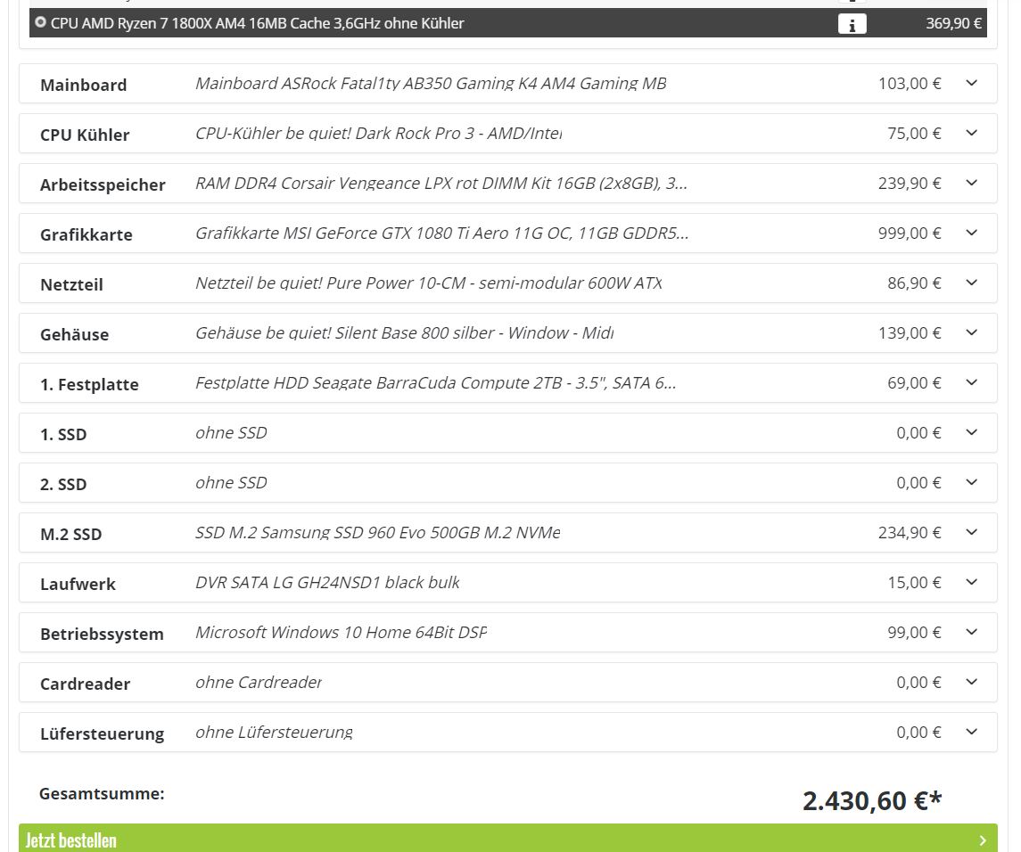Image resolution: width=1021 pixels, height=852 pixels.
Task: Open info for the Ryzen 7 1800X CPU
Action: 852,24
